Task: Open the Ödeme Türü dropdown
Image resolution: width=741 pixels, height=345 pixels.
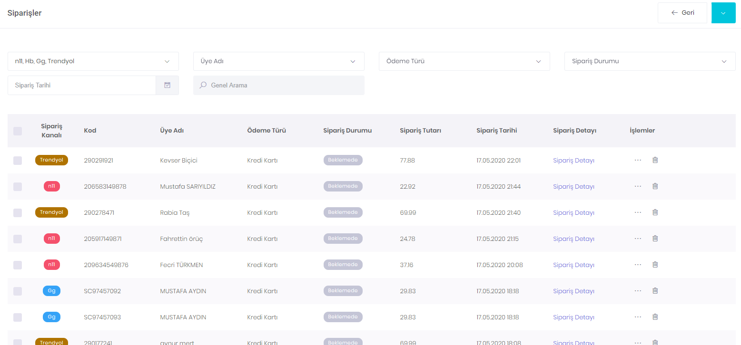Action: [464, 61]
